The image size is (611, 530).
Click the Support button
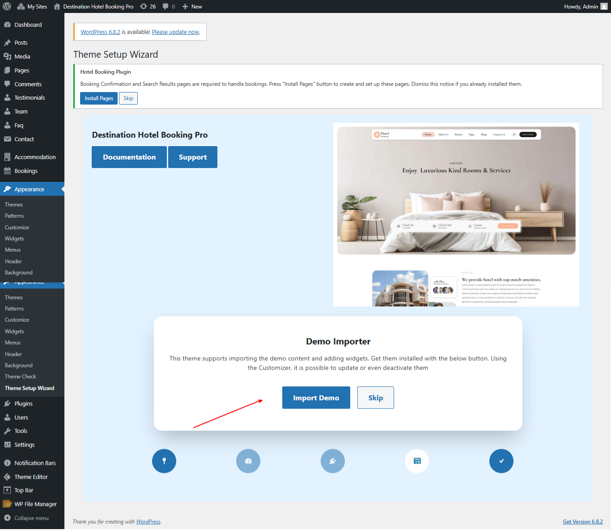tap(193, 157)
